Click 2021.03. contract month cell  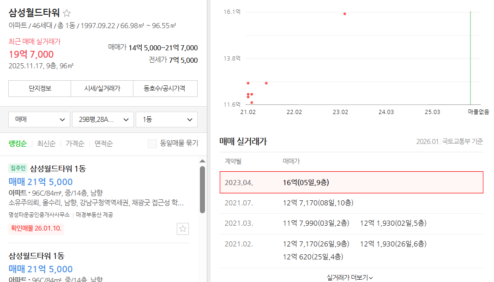pos(239,223)
